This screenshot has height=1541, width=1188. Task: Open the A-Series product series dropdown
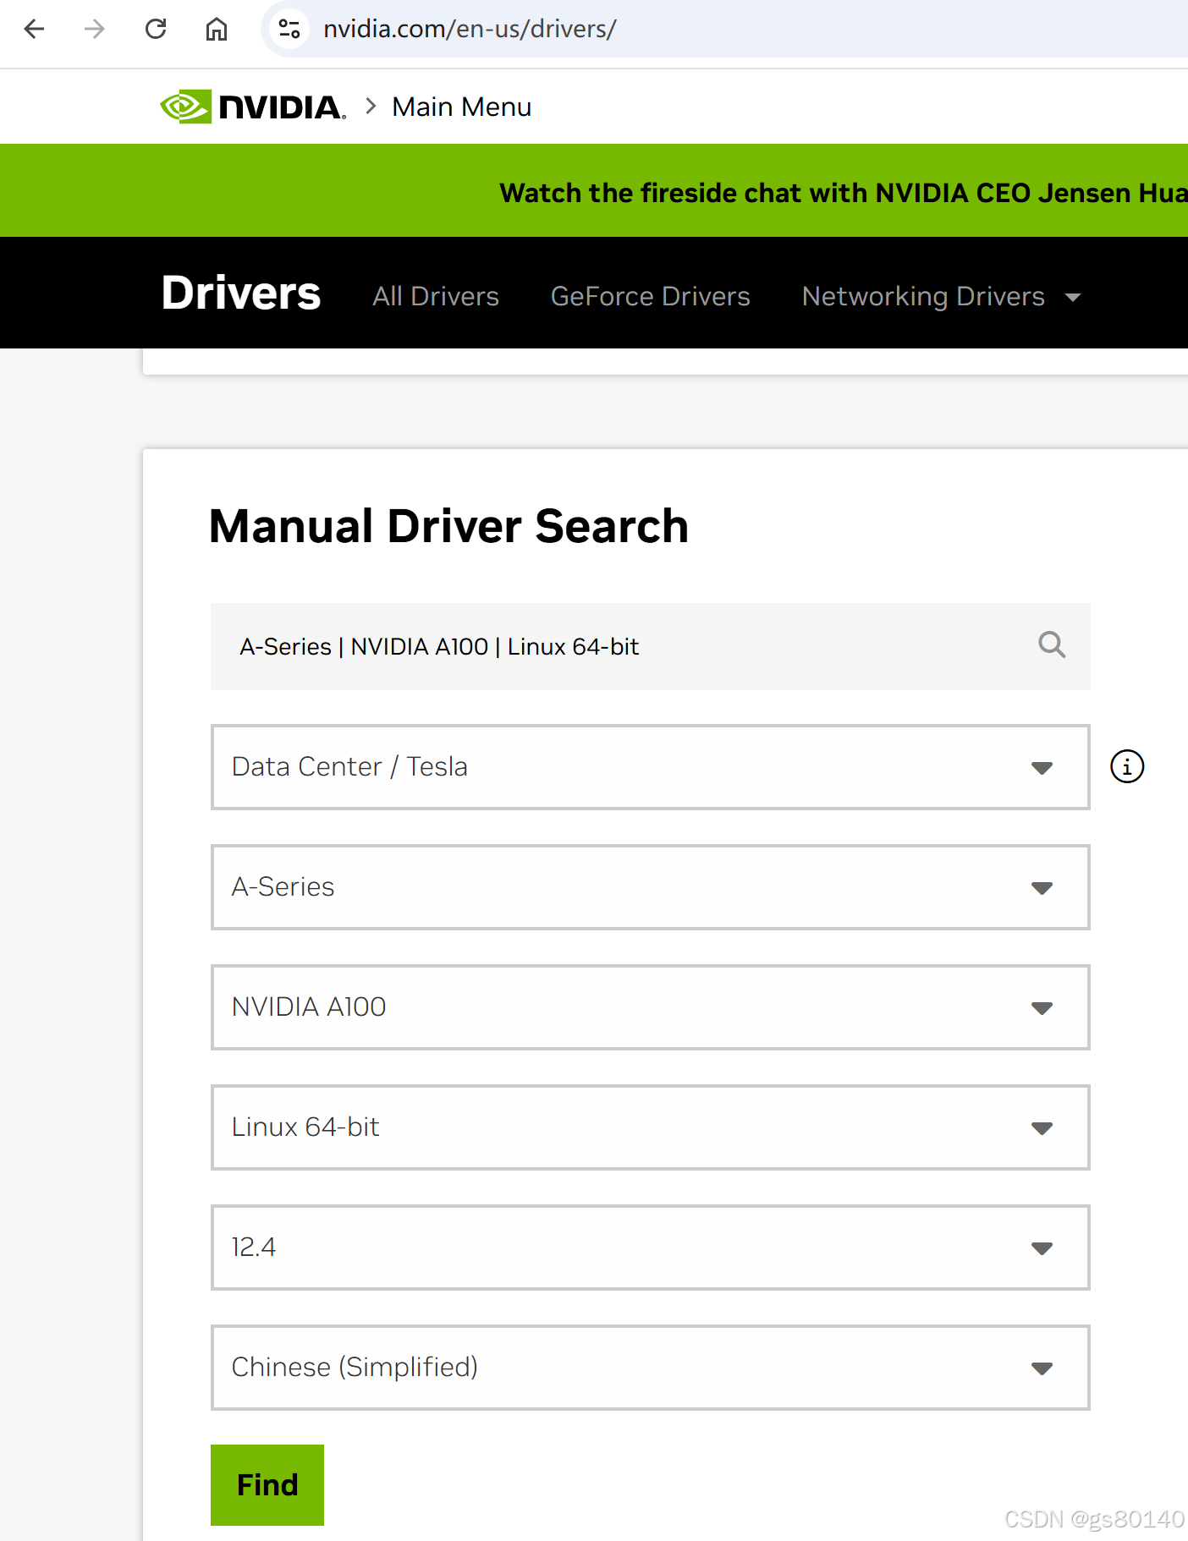[x=650, y=887]
